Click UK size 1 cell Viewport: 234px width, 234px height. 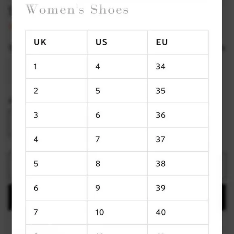pyautogui.click(x=56, y=67)
